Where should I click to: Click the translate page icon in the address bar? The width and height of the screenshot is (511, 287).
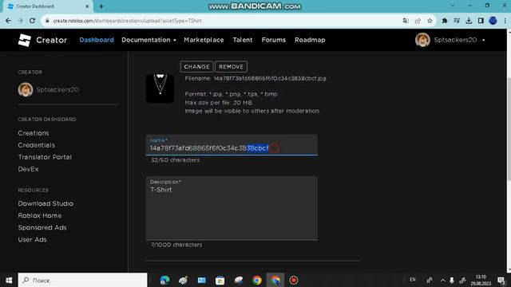point(406,21)
